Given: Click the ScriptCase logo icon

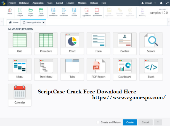Looking at the screenshot, I should (4, 3).
